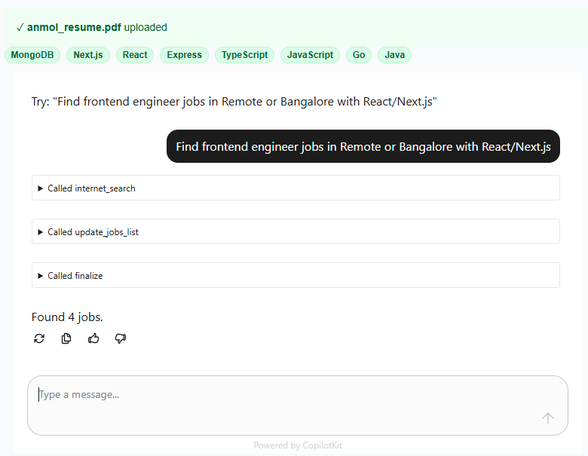The image size is (588, 456).
Task: Click the anmol_resume.pdf uploaded file name
Action: tap(74, 27)
